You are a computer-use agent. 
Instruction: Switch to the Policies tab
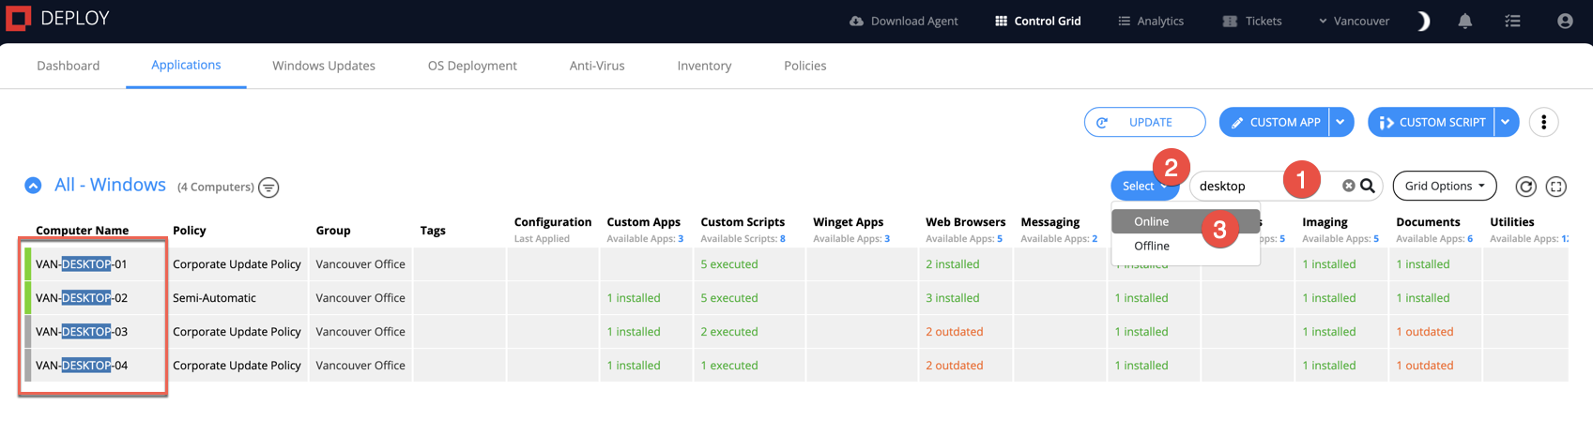(x=805, y=66)
